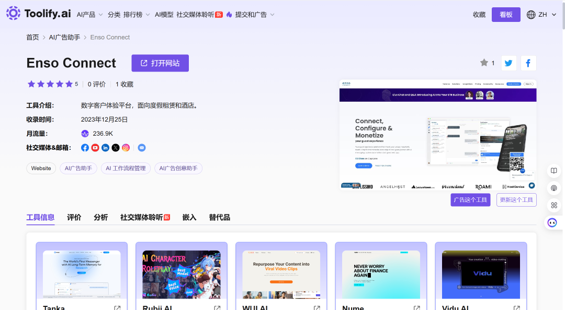Share on Twitter via bird icon
The width and height of the screenshot is (565, 310).
[508, 63]
